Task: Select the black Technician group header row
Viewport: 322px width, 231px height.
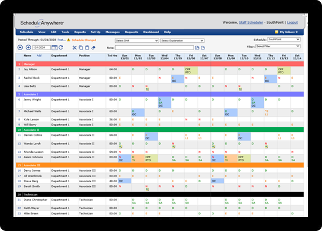Action: 160,194
